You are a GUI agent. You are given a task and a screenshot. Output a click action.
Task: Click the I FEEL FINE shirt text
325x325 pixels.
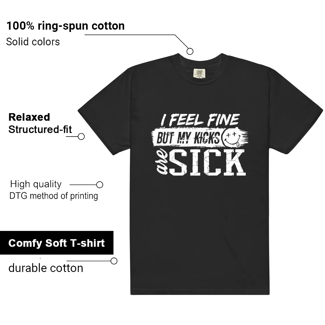200,120
